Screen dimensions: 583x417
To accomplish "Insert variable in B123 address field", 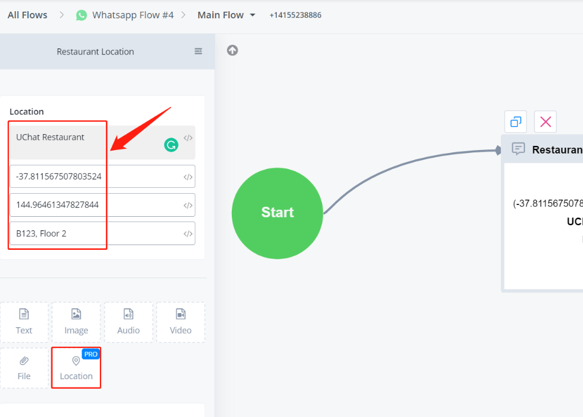I will (188, 234).
